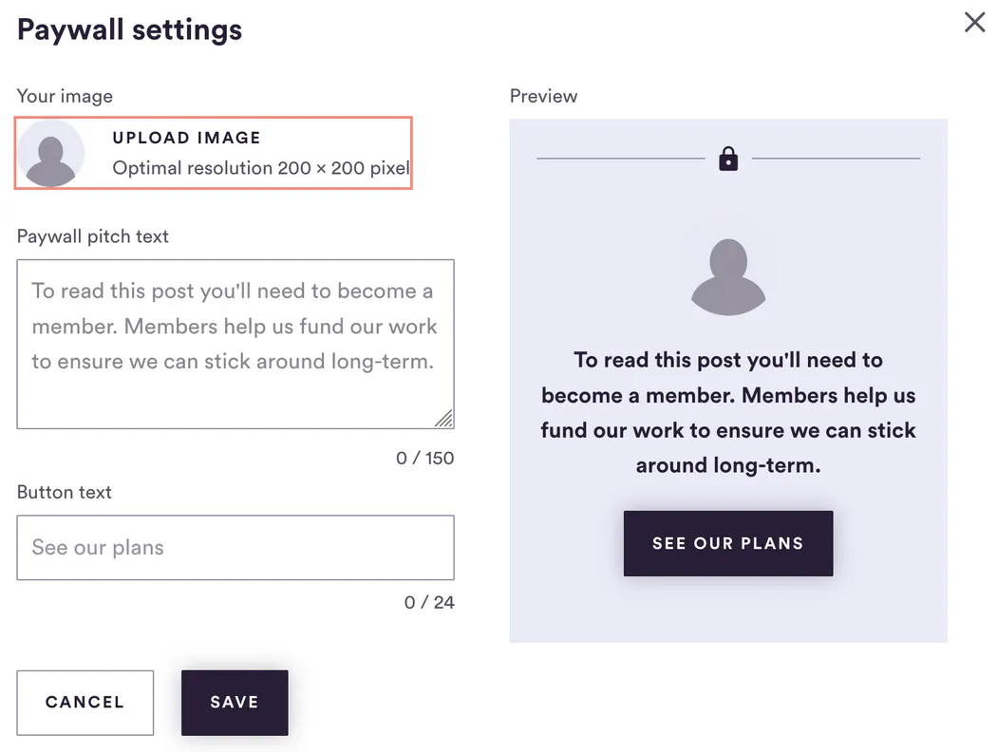Click the "Preview" heading

tap(544, 96)
